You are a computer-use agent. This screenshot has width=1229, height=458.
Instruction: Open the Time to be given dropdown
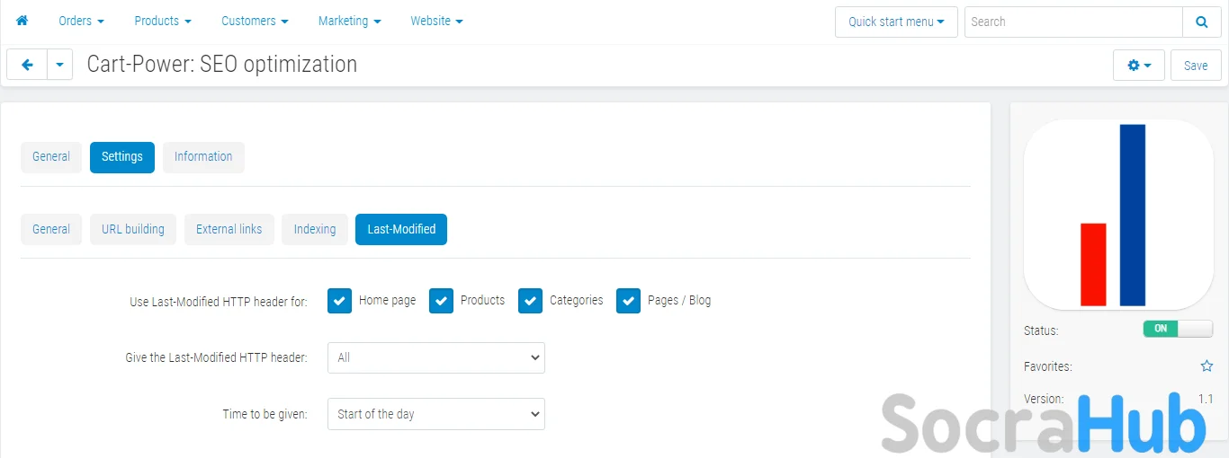(436, 414)
